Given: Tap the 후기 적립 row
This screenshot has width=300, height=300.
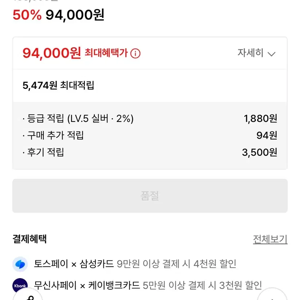Looking at the screenshot, I should (150, 153).
